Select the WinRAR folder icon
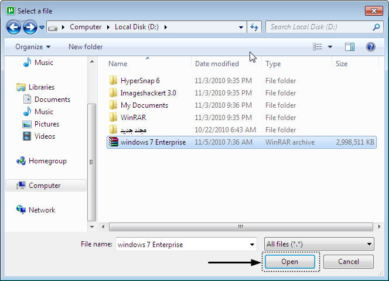Viewport: 389px width, 281px height. click(x=113, y=117)
